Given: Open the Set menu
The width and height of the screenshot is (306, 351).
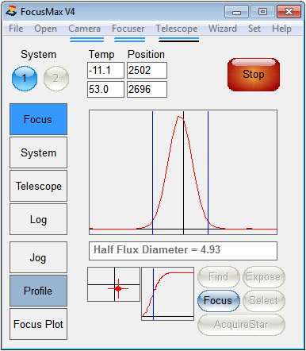Looking at the screenshot, I should click(254, 29).
